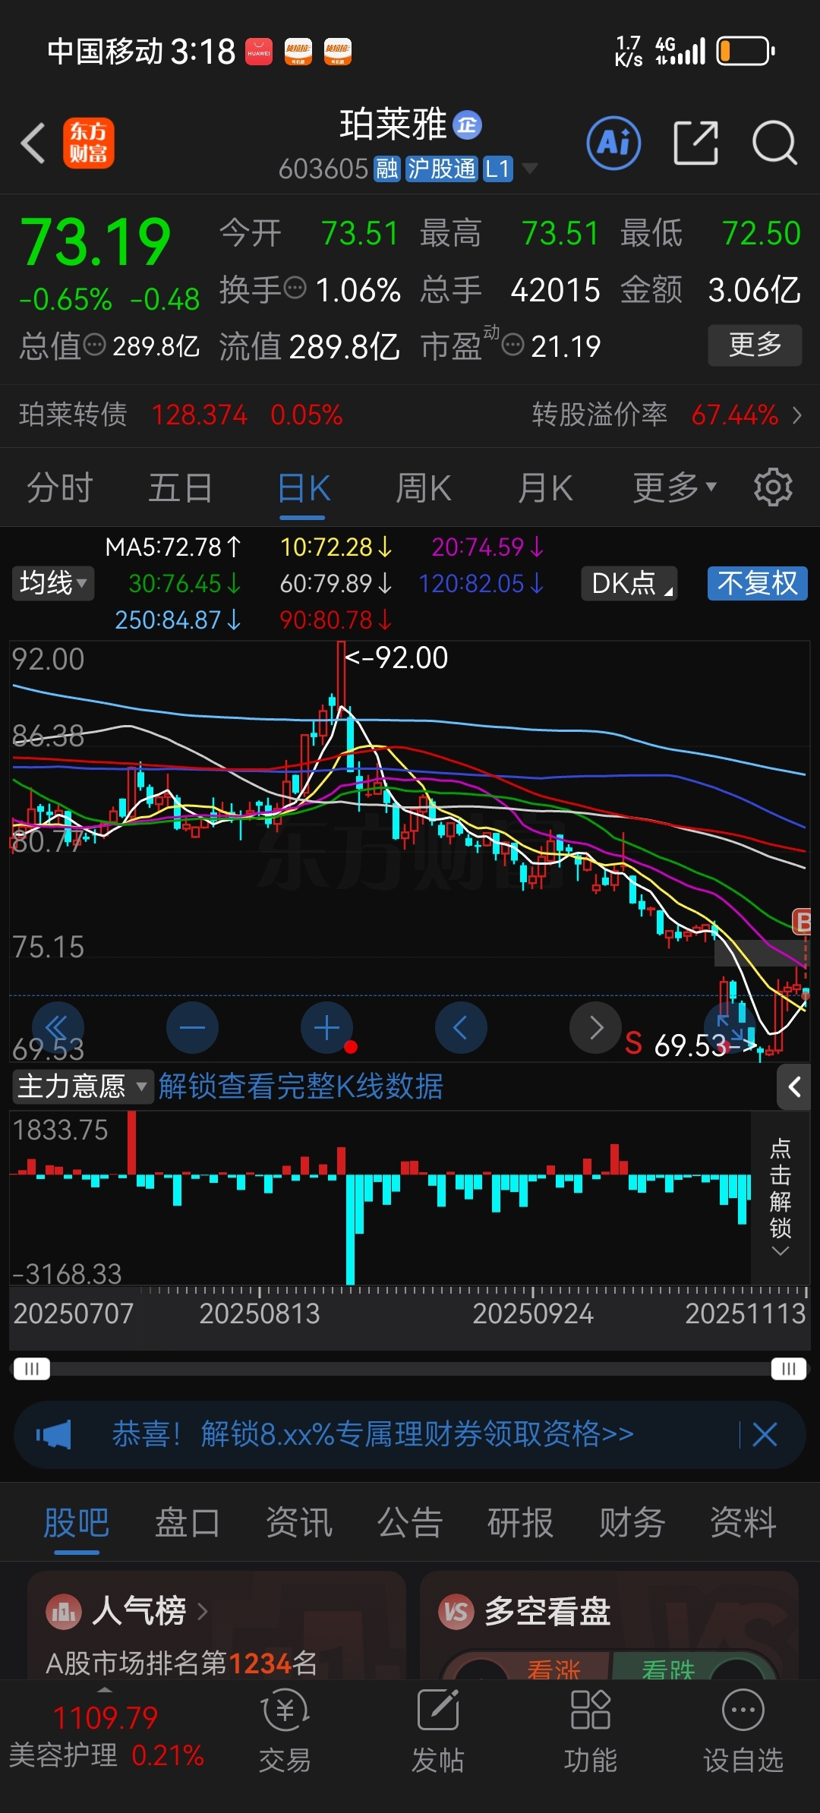820x1813 pixels.
Task: Select the 日K chart tab
Action: [x=304, y=487]
